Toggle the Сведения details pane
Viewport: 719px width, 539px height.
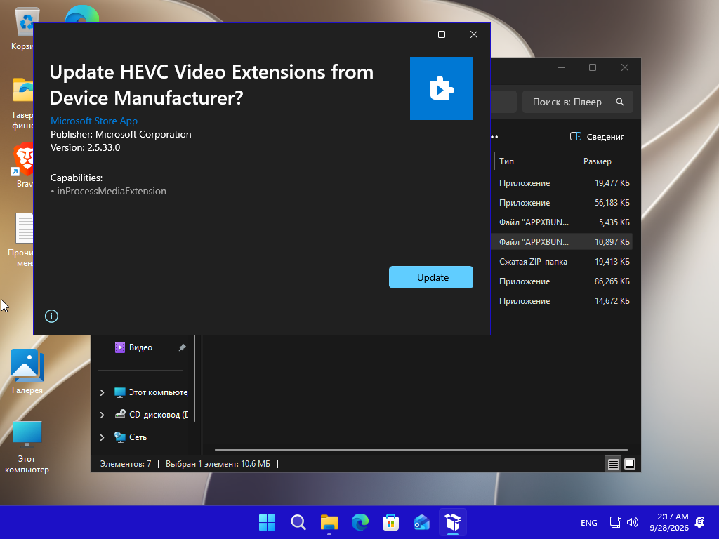[x=597, y=137]
